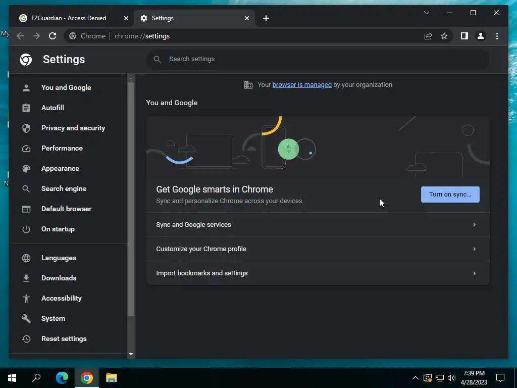The height and width of the screenshot is (388, 517).
Task: Select On startup in sidebar
Action: click(58, 229)
